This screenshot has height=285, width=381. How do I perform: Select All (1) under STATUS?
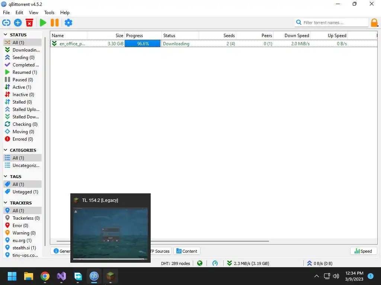point(22,43)
